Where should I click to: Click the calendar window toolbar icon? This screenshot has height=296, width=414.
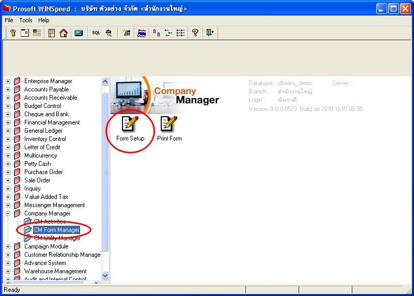(25, 33)
